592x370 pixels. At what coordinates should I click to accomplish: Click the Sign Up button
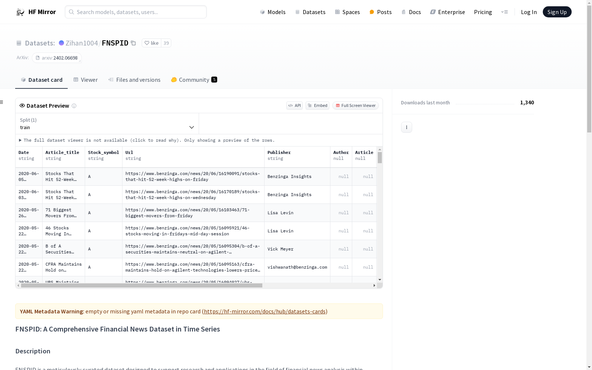click(557, 12)
